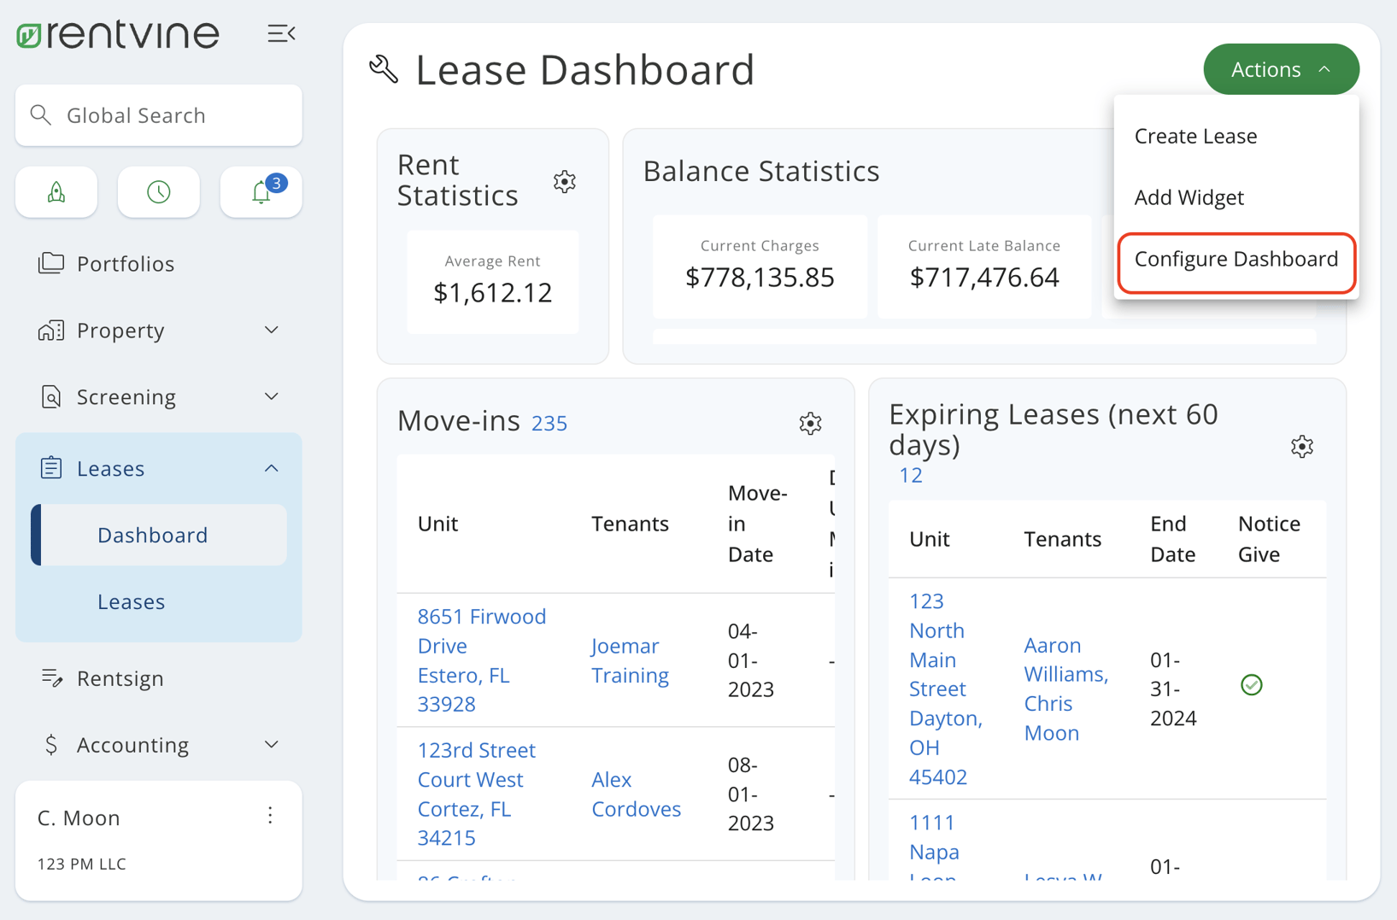1397x920 pixels.
Task: Expand the Property section
Action: (x=271, y=330)
